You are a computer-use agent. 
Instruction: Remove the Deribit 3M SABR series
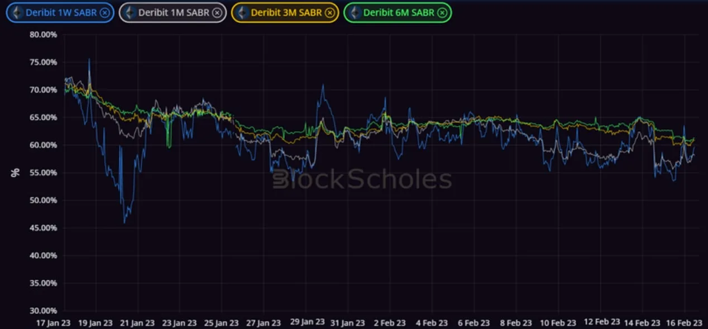coord(329,13)
